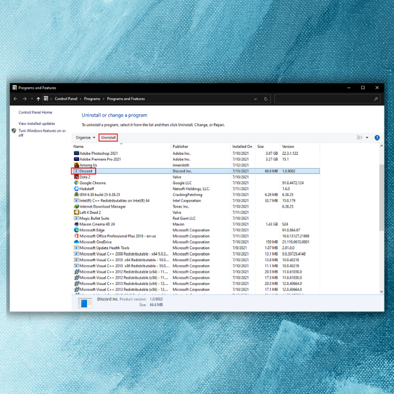Click the scroll down arrow
The height and width of the screenshot is (394, 394).
click(382, 292)
